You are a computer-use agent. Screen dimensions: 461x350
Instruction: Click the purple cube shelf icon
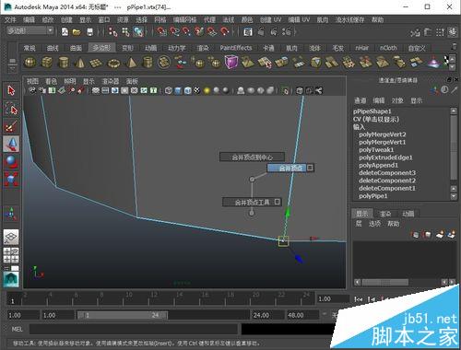coord(230,62)
